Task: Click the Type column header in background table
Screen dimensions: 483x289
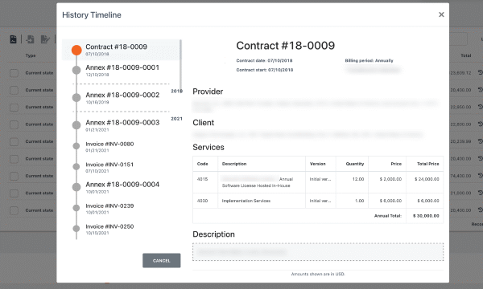Action: [31, 55]
